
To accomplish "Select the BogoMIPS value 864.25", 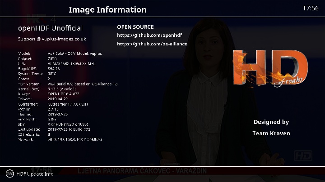I will (x=54, y=69).
